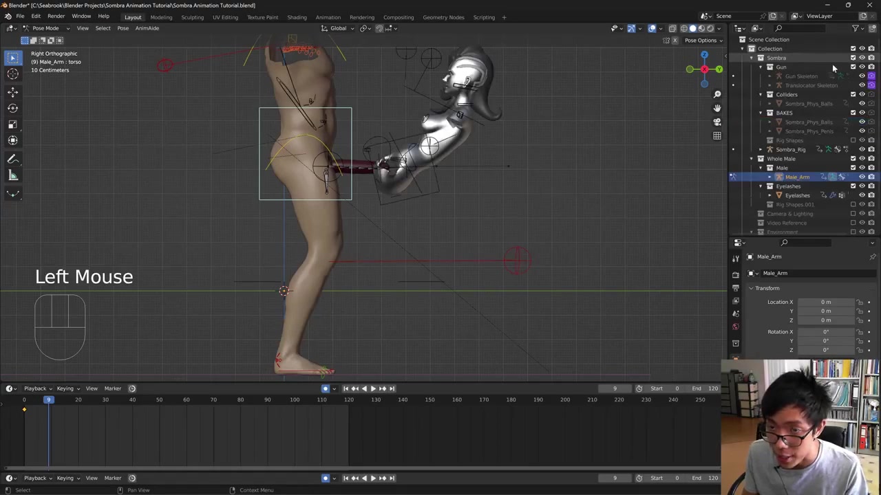This screenshot has width=881, height=495.
Task: Choose the Measure tool
Action: (x=12, y=176)
